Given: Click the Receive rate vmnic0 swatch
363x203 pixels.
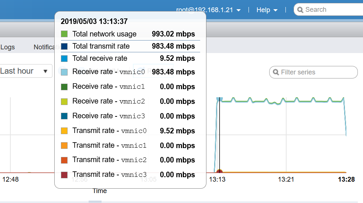Looking at the screenshot, I should point(64,72).
